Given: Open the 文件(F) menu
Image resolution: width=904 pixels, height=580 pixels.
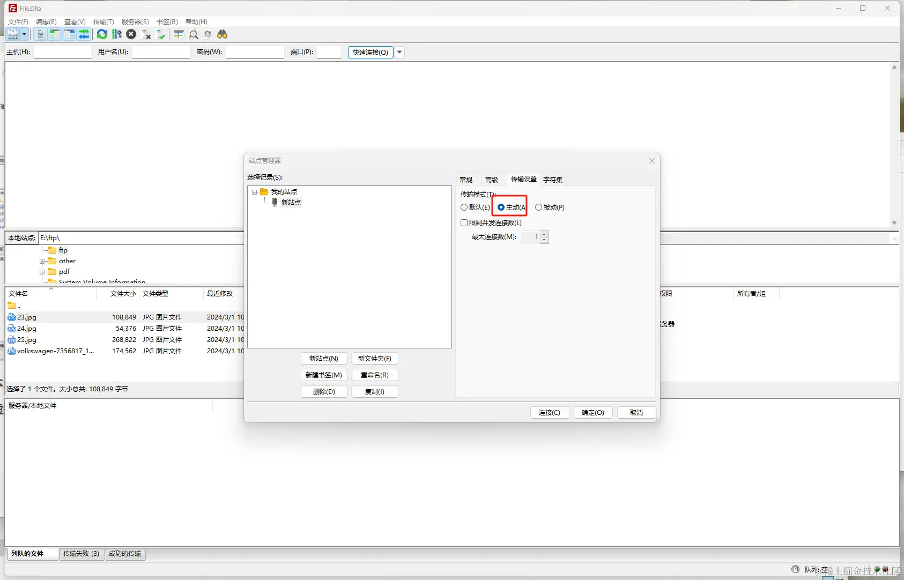Looking at the screenshot, I should click(x=18, y=22).
